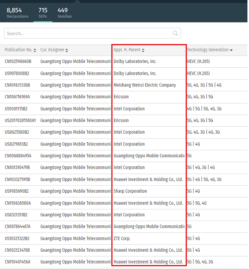Select Meishang Weirui Electric Company cell
Screen dimensions: 249x269
coord(145,85)
